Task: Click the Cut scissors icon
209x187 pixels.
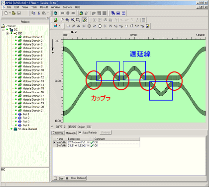Action: click(39, 13)
